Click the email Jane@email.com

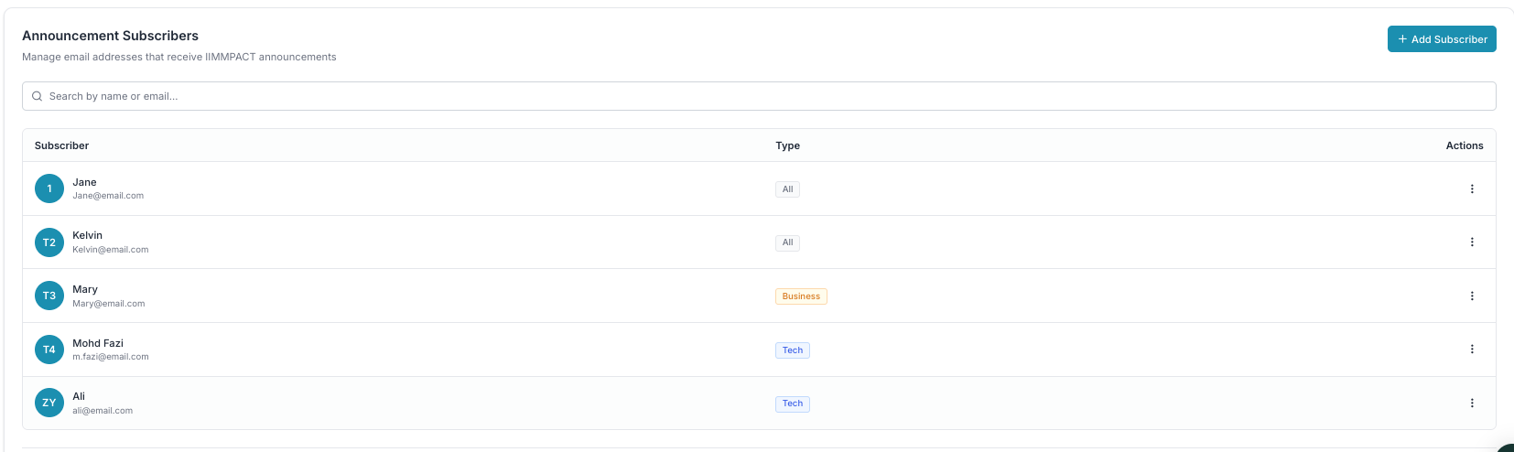pyautogui.click(x=108, y=196)
